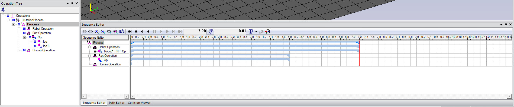Click the Operation Tree customize columns icon

[3, 9]
